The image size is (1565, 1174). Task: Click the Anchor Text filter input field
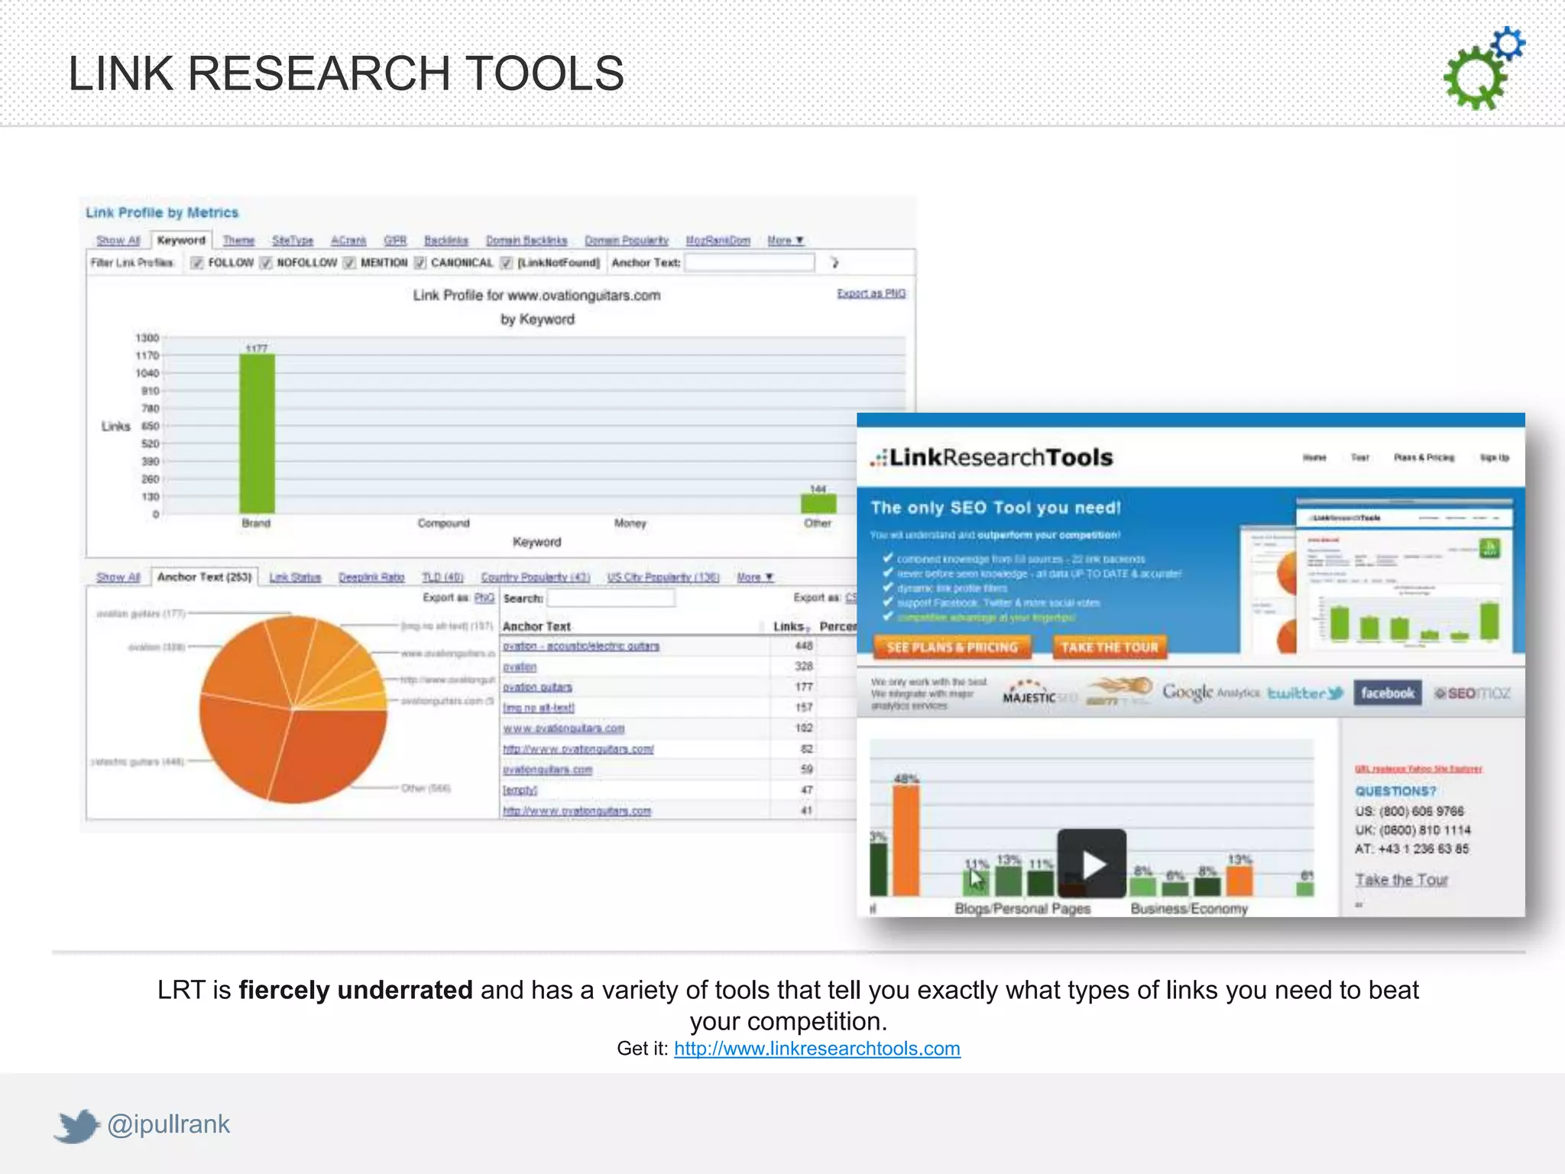[x=750, y=263]
